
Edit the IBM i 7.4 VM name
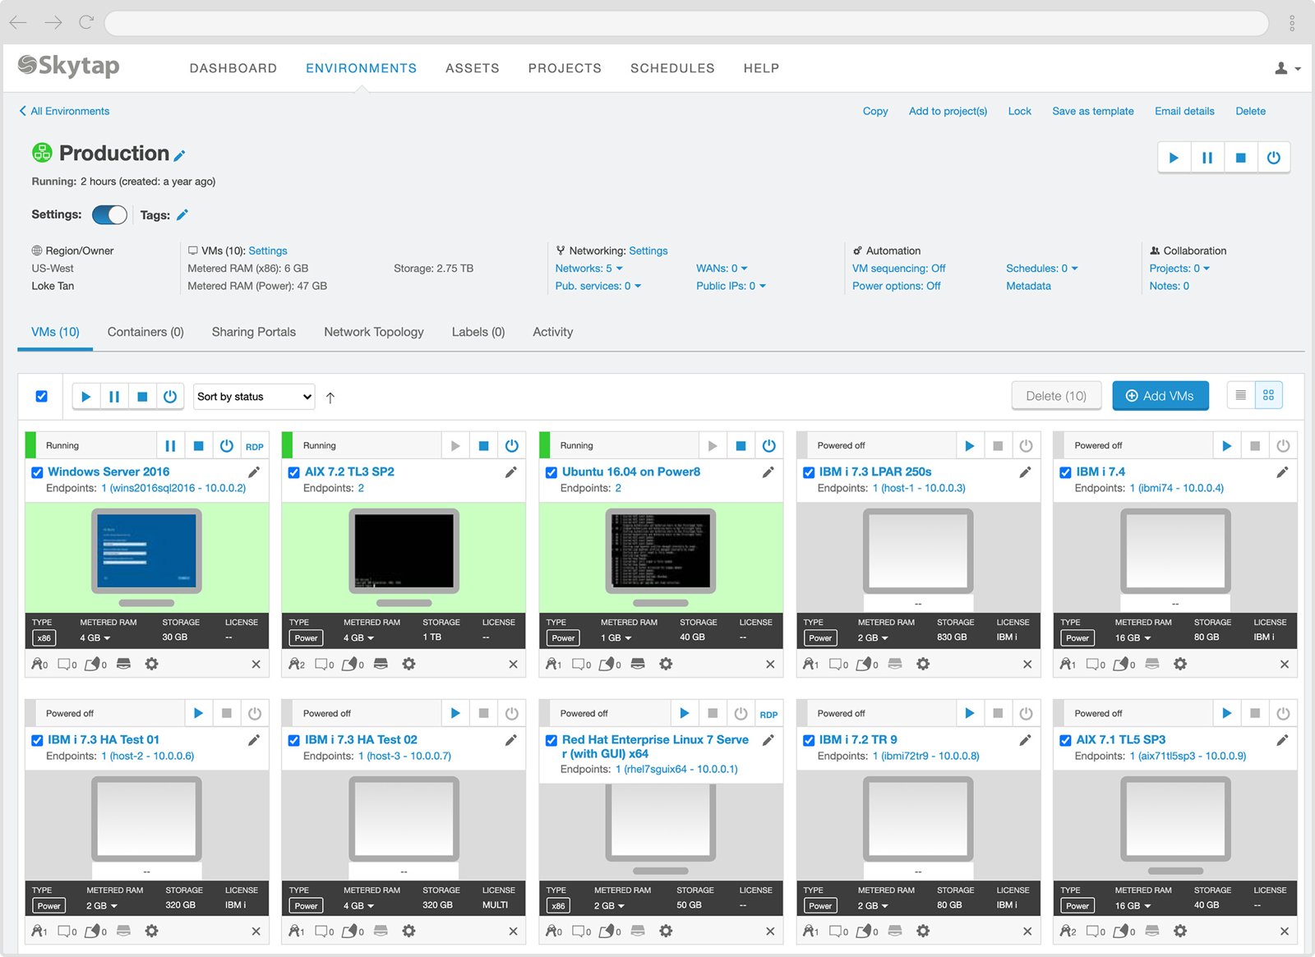tap(1282, 472)
